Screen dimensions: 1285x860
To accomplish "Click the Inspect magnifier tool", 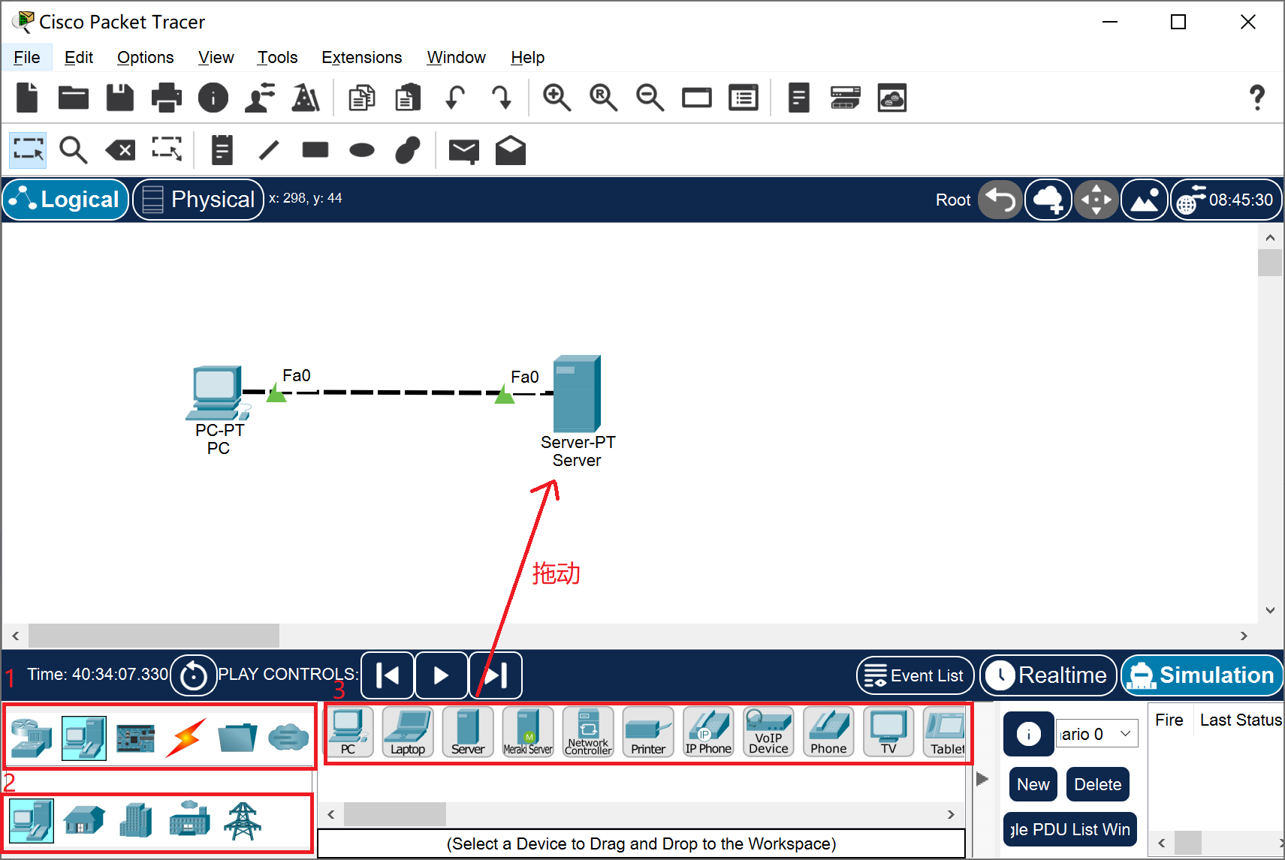I will click(x=73, y=151).
